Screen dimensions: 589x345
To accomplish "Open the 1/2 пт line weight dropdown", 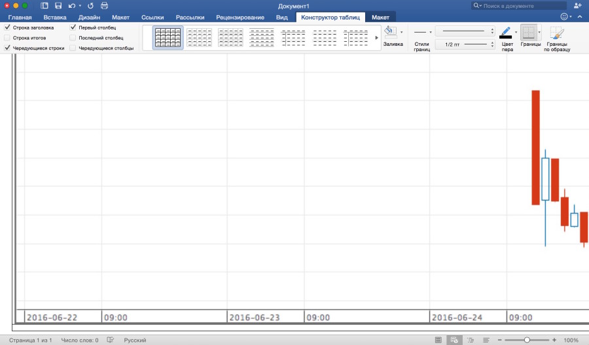I will pos(492,44).
